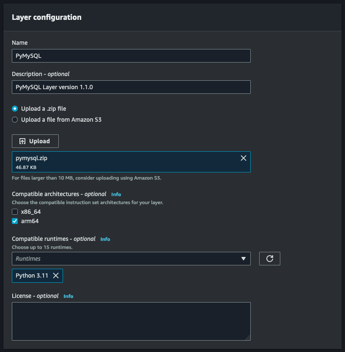The height and width of the screenshot is (352, 345).
Task: Open the Info link next to License
Action: (68, 296)
